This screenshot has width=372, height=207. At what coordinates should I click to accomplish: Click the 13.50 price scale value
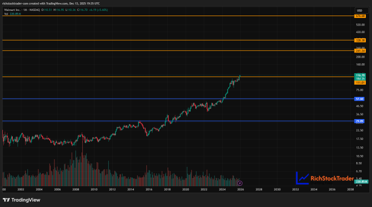point(359,147)
